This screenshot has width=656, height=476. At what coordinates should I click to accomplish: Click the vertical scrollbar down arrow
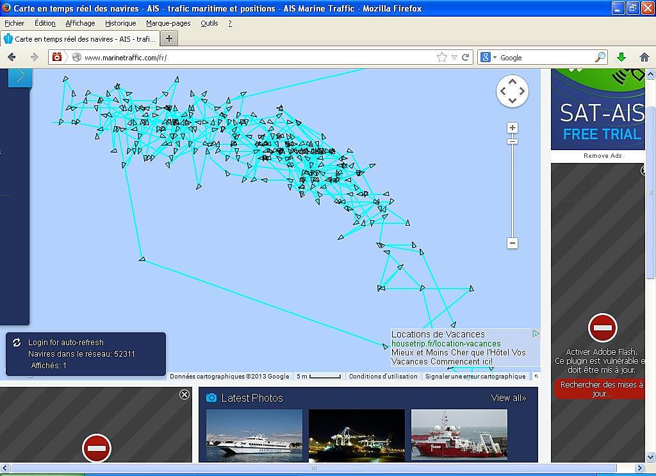tap(650, 457)
